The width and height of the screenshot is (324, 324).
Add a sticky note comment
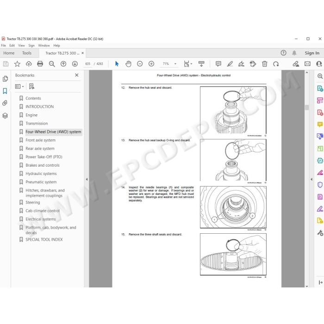tap(218, 64)
